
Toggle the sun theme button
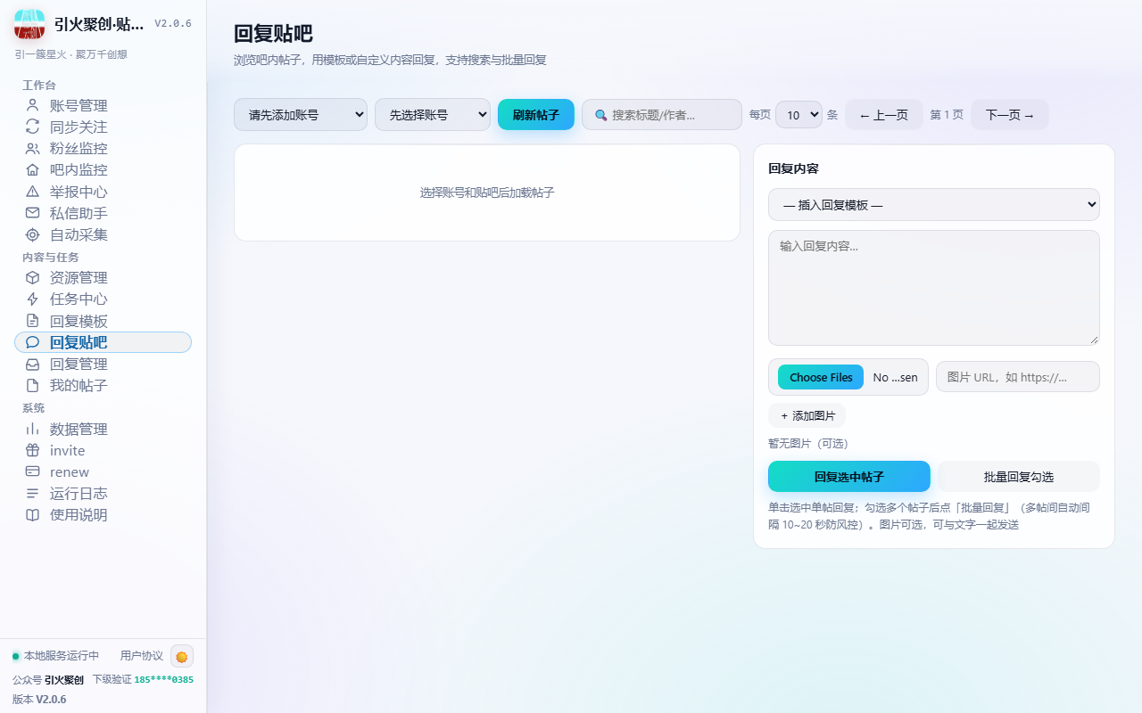(x=182, y=656)
